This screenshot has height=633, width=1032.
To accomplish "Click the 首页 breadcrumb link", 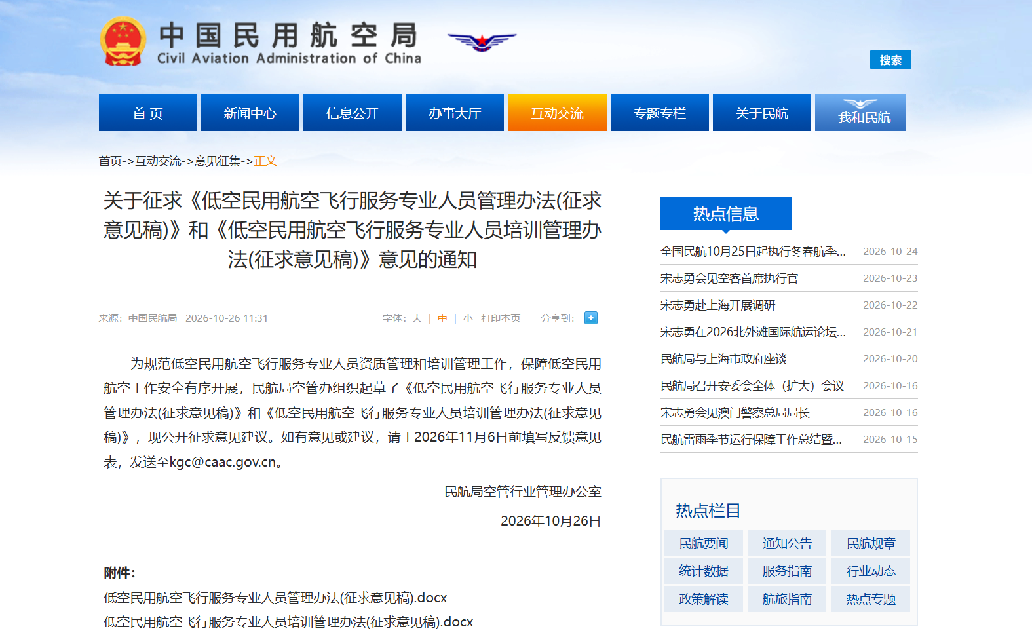I will pos(110,161).
